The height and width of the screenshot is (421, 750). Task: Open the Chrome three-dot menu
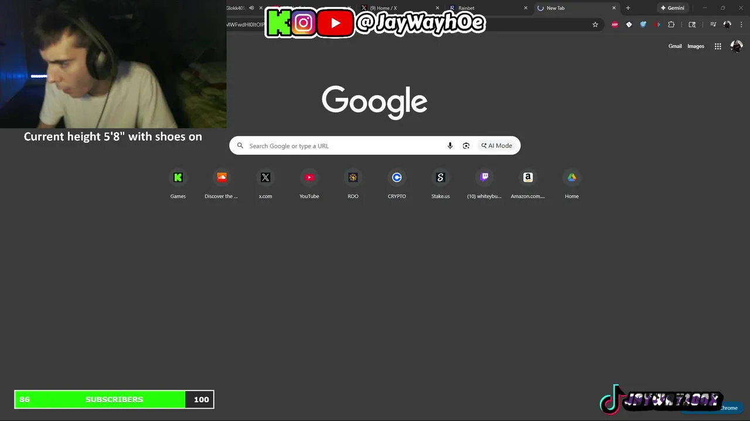[741, 25]
